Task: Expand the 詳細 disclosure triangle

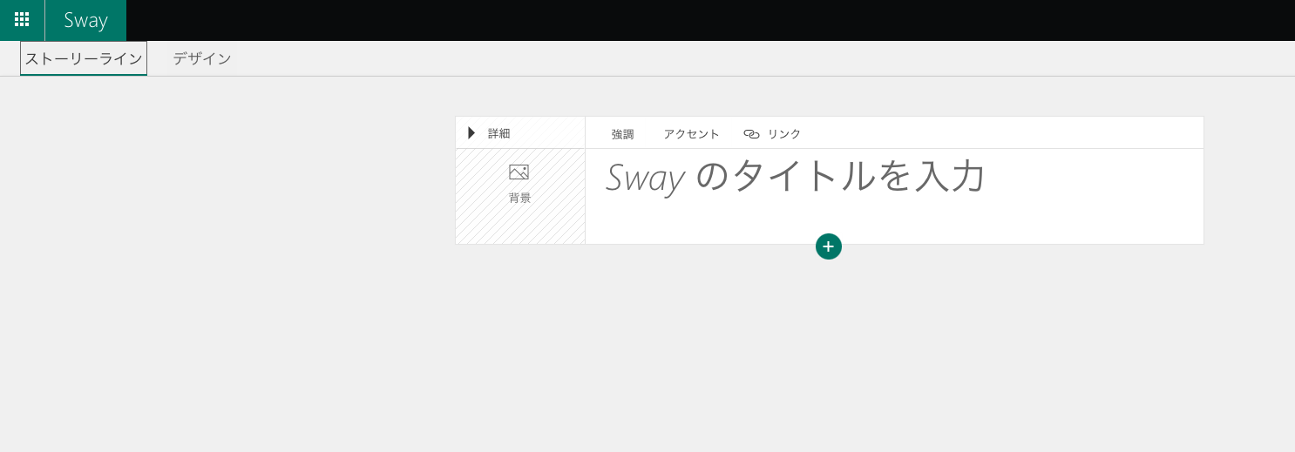Action: tap(471, 133)
